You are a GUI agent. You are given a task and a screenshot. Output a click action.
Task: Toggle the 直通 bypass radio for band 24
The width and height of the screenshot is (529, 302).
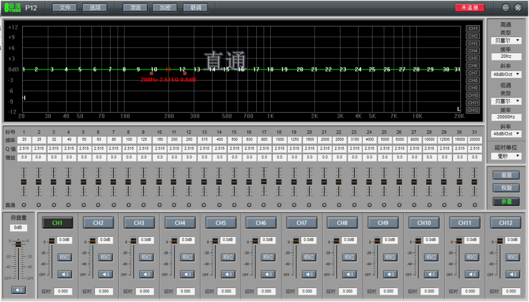369,205
